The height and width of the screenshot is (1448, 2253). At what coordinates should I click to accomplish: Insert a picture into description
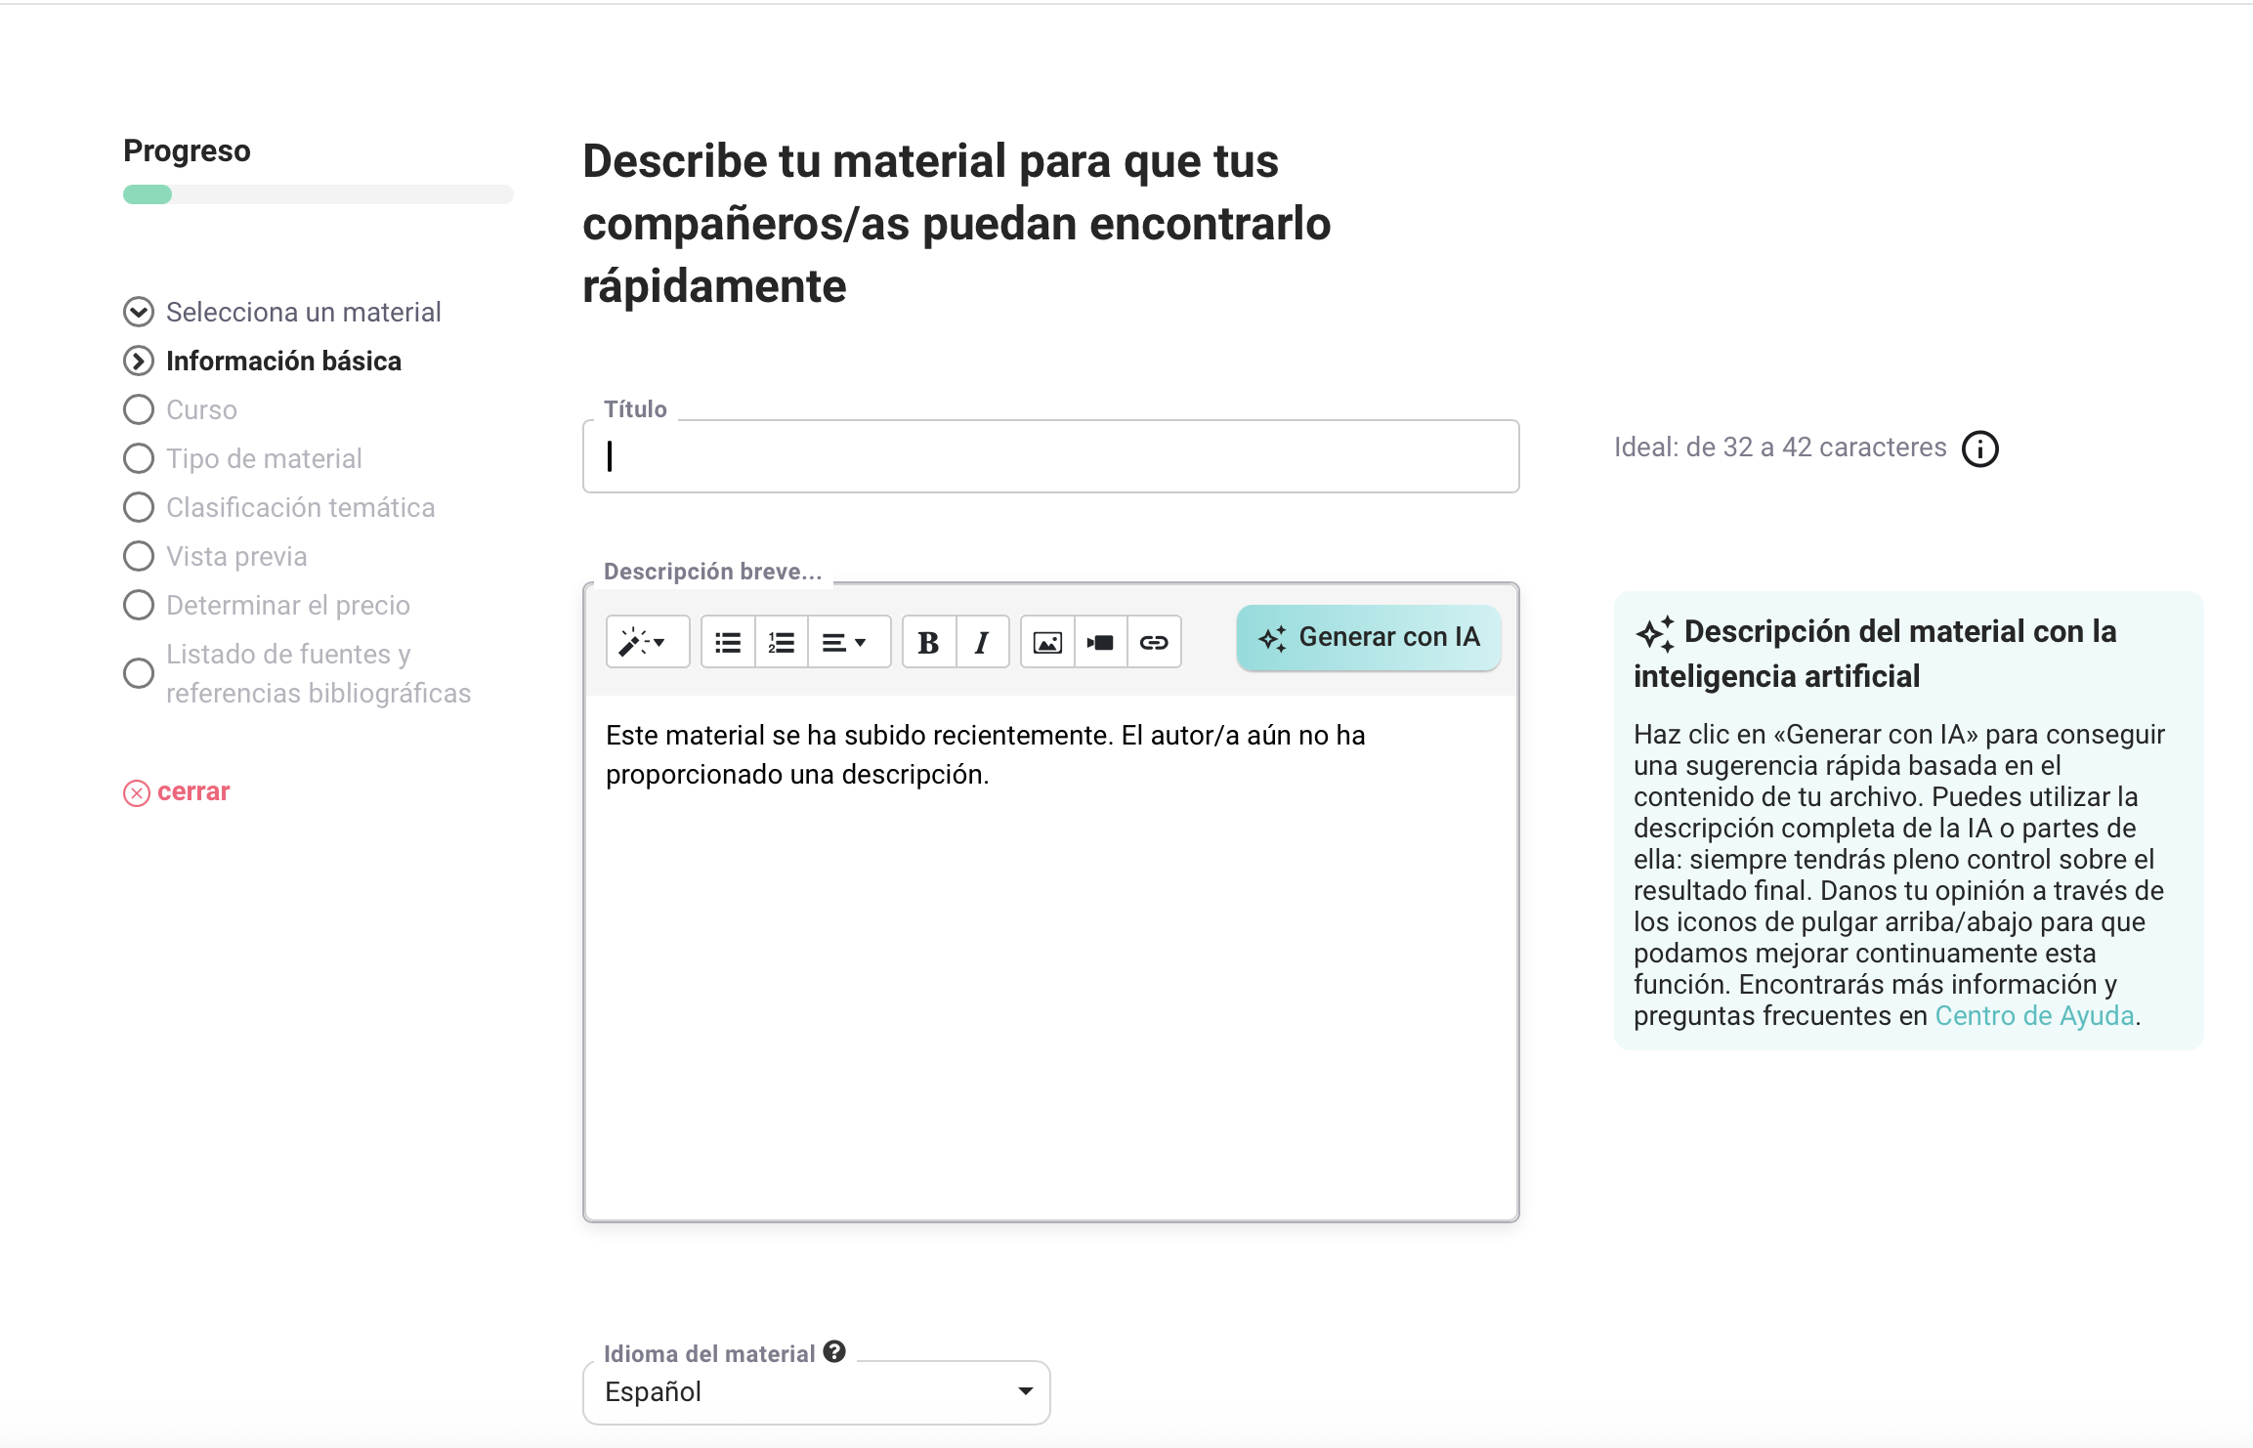tap(1047, 642)
